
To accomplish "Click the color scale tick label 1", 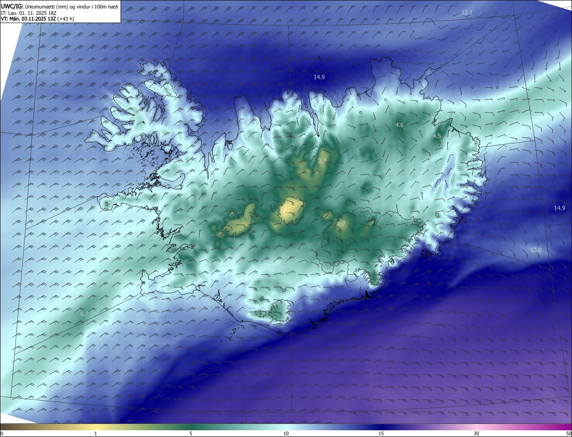I will 96,433.
